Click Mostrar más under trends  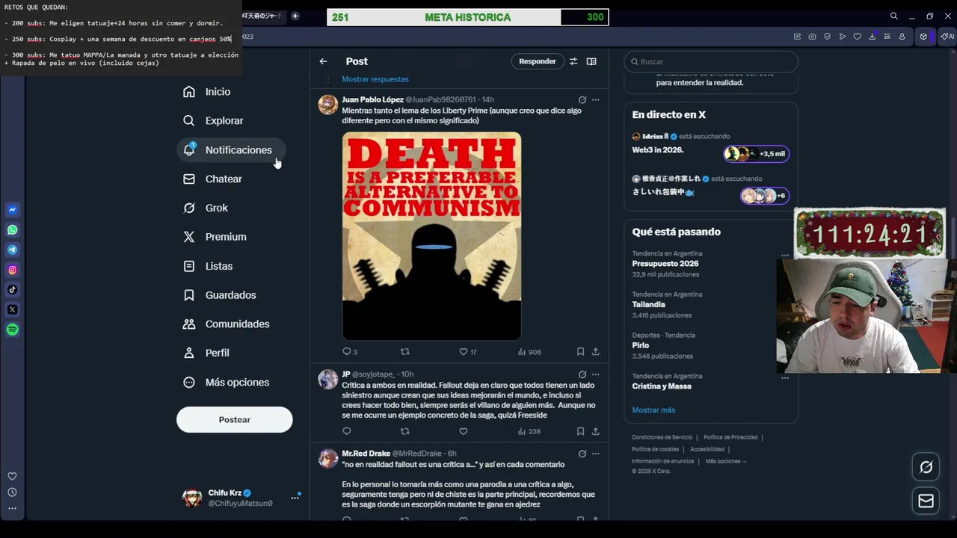pos(653,410)
